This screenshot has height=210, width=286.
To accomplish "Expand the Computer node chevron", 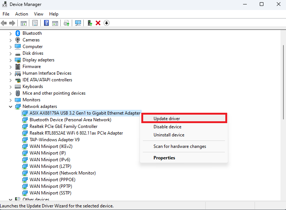I will click(x=10, y=47).
